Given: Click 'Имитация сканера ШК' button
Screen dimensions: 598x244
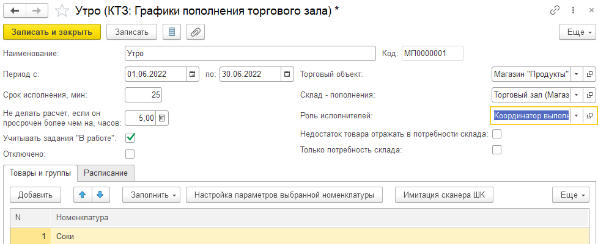Looking at the screenshot, I should (x=444, y=195).
